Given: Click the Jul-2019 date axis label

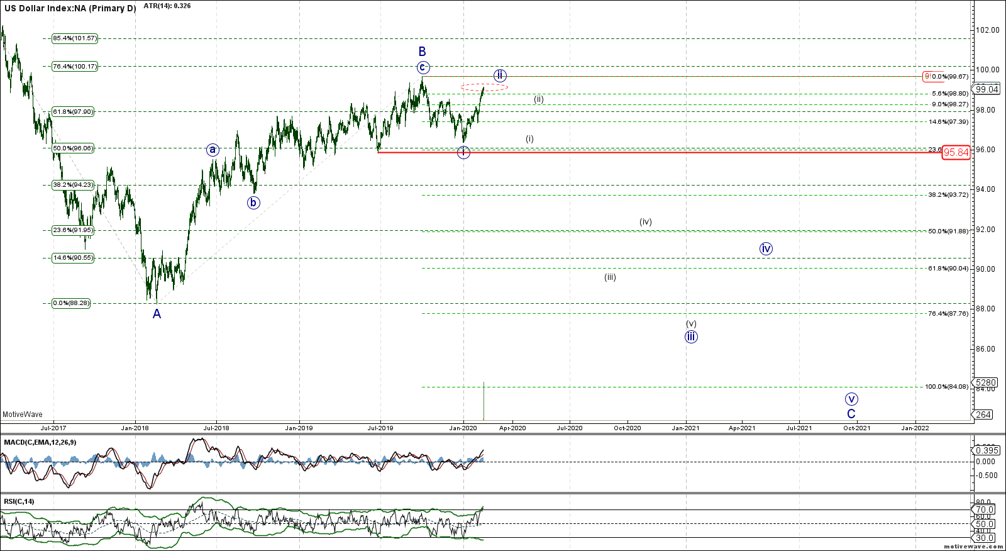Looking at the screenshot, I should pos(380,428).
